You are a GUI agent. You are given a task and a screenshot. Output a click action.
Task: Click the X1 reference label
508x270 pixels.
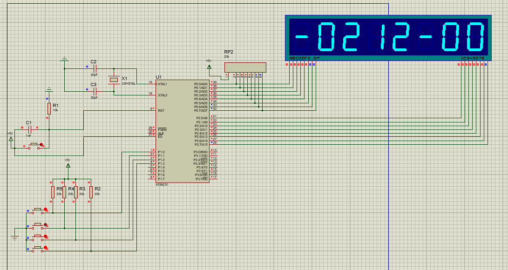click(124, 78)
